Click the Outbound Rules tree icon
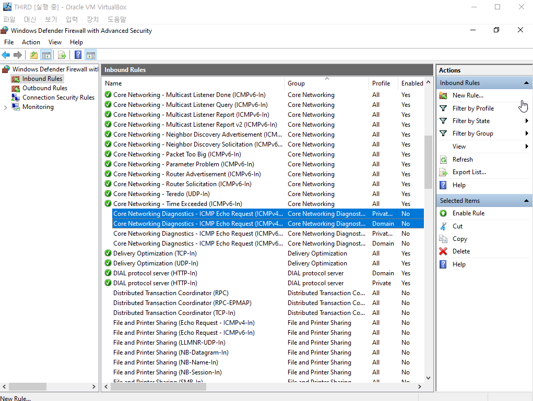Image resolution: width=533 pixels, height=401 pixels. tap(16, 88)
